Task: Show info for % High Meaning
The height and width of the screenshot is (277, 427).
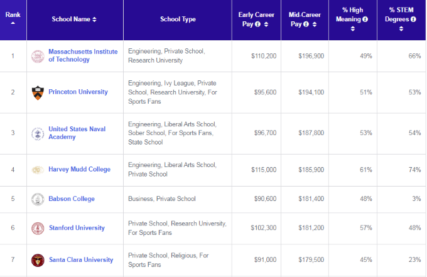Action: [x=365, y=19]
